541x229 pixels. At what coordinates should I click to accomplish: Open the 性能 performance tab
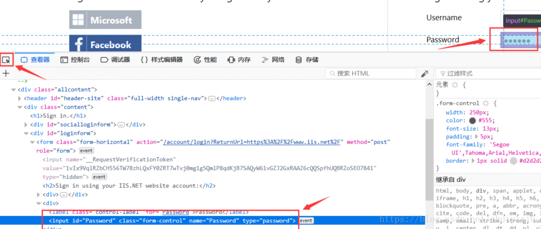click(205, 60)
